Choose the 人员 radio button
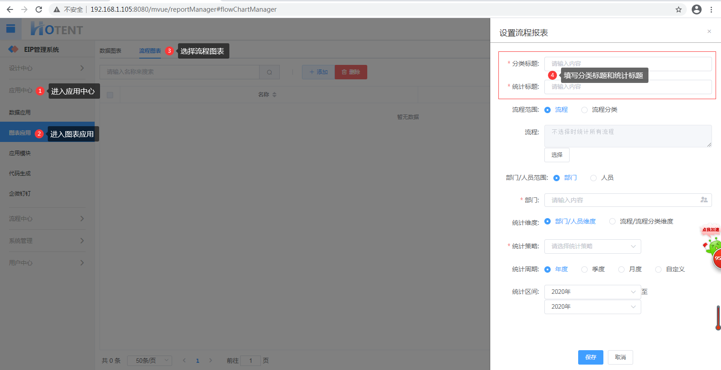721x370 pixels. tap(593, 178)
